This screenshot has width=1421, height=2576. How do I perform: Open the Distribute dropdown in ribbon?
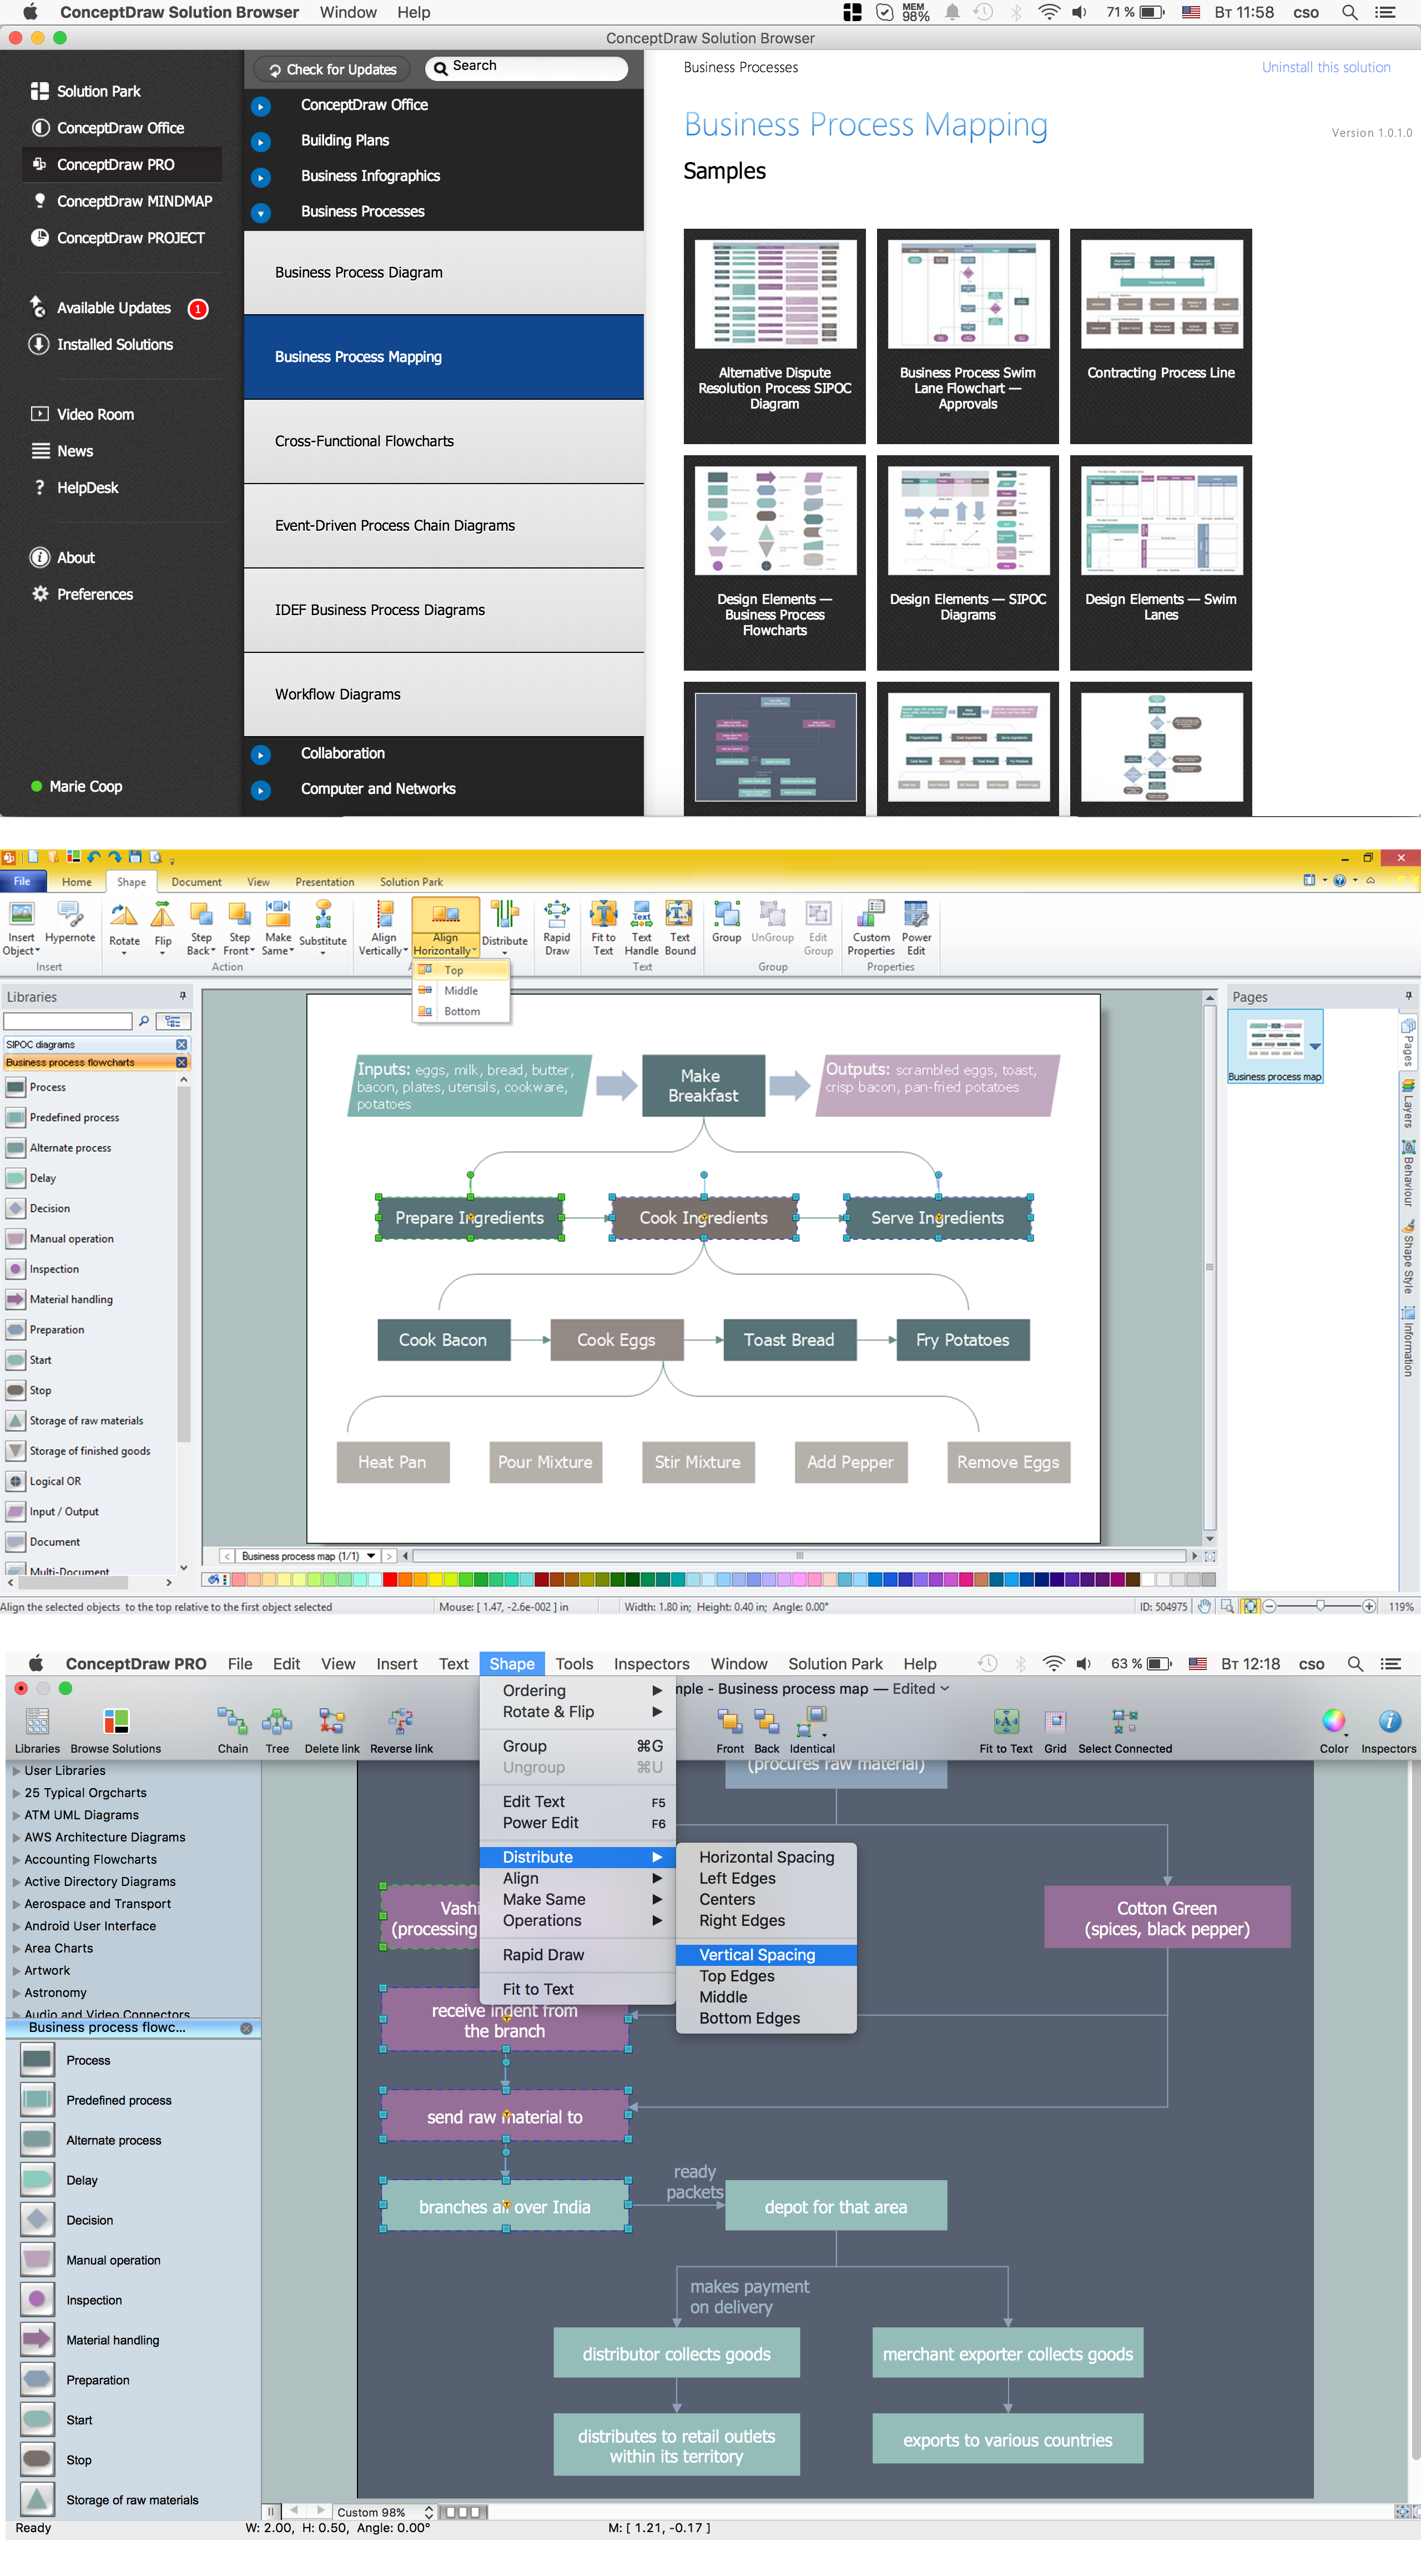coord(504,927)
